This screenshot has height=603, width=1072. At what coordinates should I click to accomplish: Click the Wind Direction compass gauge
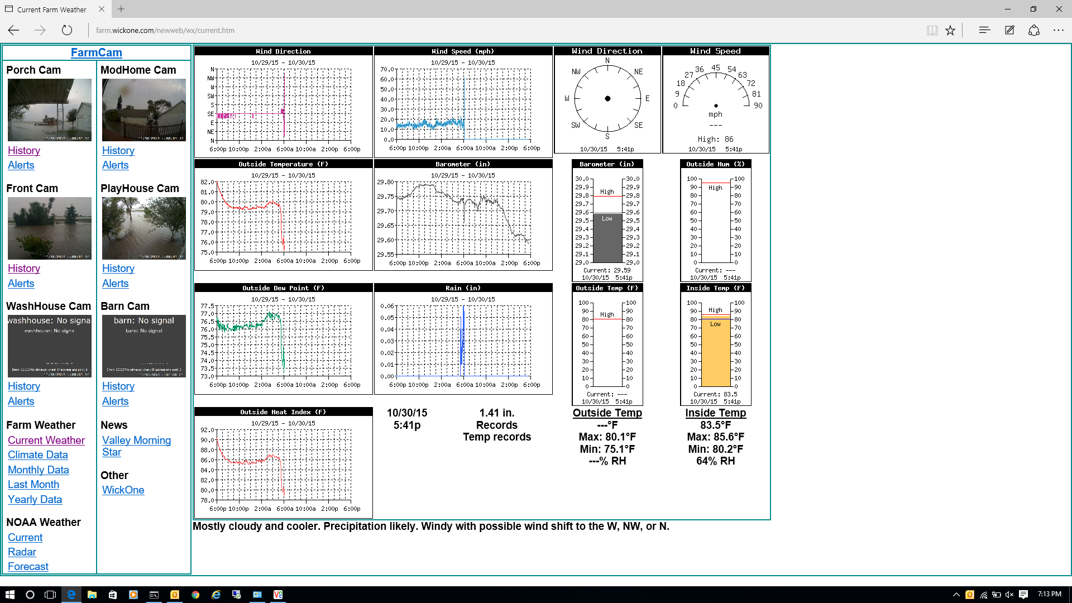coord(607,99)
